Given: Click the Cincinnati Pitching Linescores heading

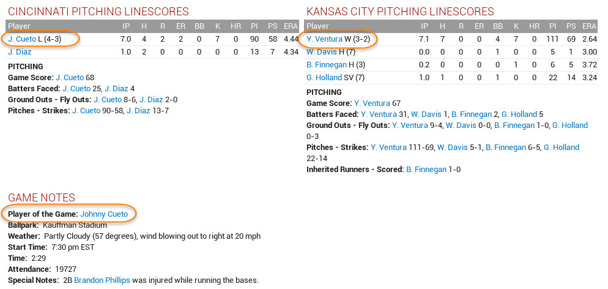Looking at the screenshot, I should 98,12.
